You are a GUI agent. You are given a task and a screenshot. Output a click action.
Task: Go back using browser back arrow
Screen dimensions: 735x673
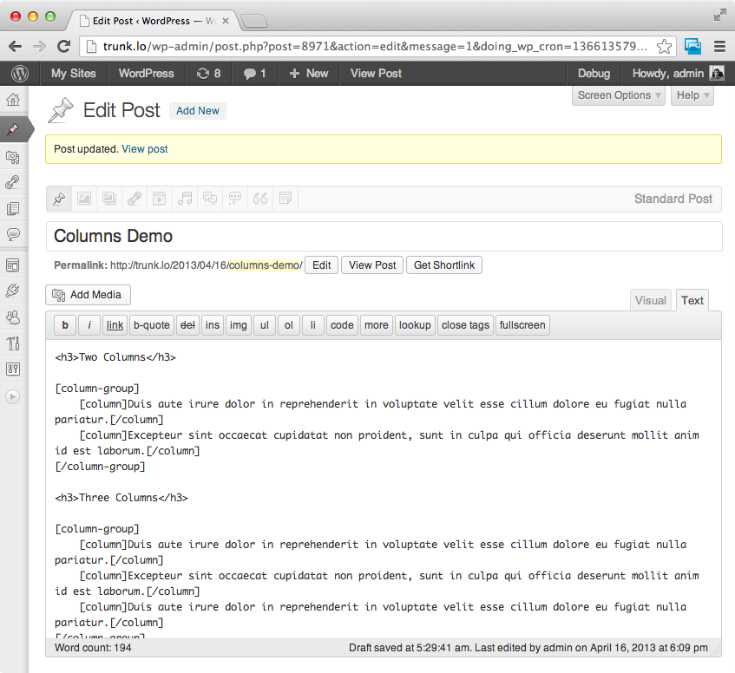pyautogui.click(x=16, y=46)
